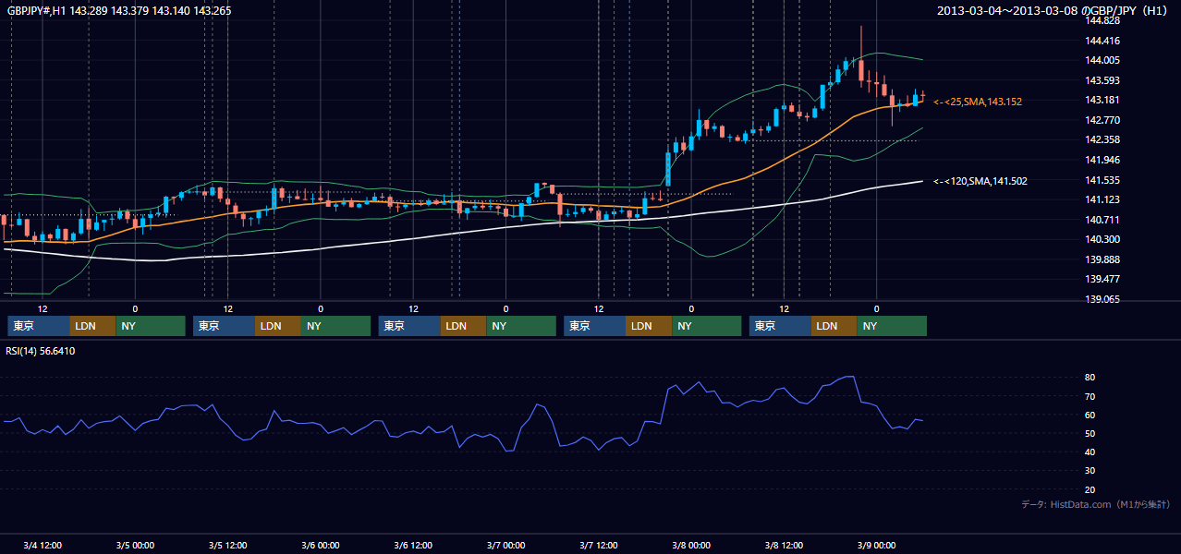
Task: Select the 3/5 12:00 time axis label
Action: 227,545
